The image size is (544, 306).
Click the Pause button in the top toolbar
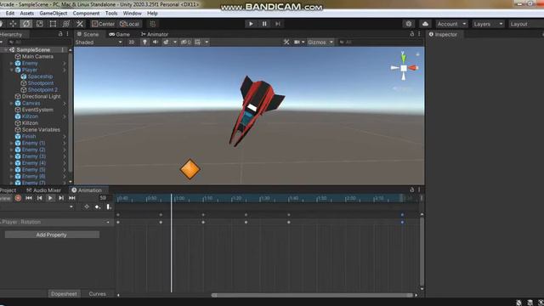pos(264,24)
